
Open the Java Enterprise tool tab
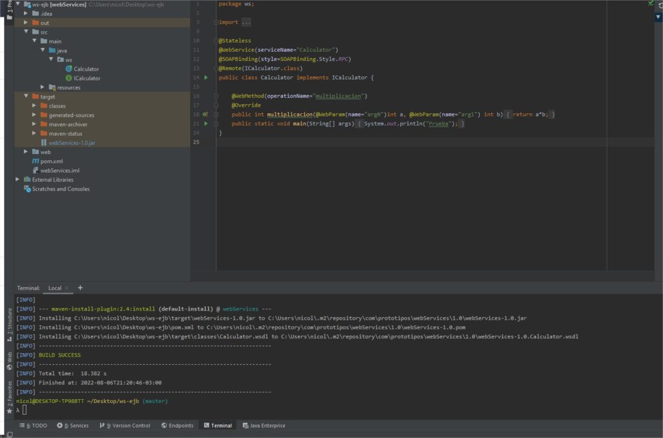click(264, 426)
